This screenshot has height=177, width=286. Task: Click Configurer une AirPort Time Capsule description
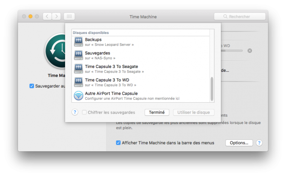pyautogui.click(x=132, y=99)
